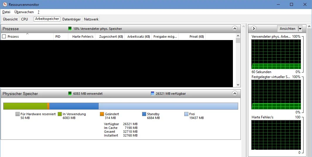Click the green 18% Verwendeter phys. Speicher icon

[70, 29]
